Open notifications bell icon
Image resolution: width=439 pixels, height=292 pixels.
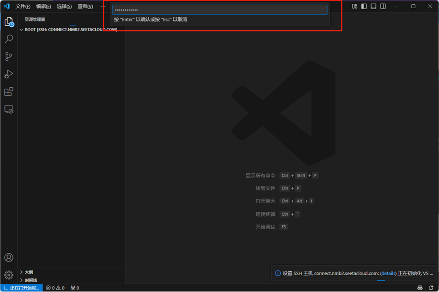coord(431,288)
